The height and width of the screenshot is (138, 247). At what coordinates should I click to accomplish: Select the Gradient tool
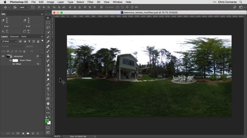pos(48,70)
